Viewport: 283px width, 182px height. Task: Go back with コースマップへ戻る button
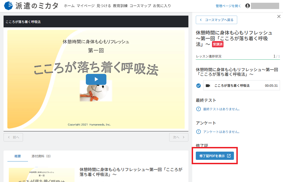click(216, 20)
